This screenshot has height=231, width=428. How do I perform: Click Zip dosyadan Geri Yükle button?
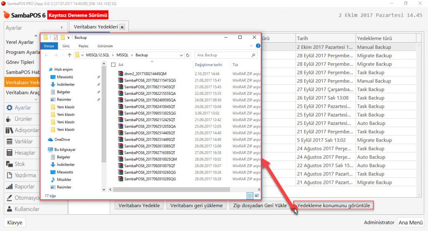(260, 206)
